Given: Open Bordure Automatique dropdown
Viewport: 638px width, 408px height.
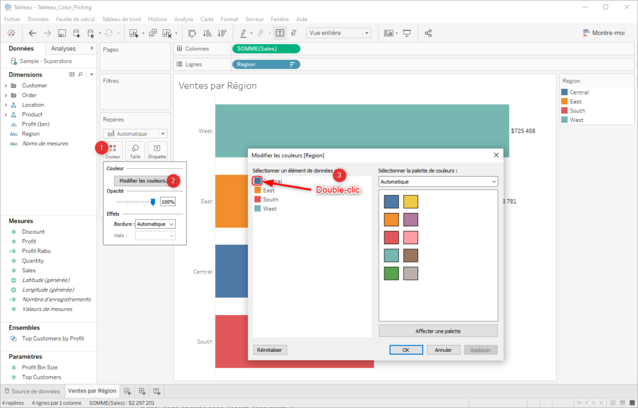Looking at the screenshot, I should (155, 224).
